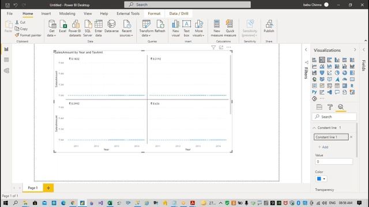The height and width of the screenshot is (207, 369).
Task: Switch to the View ribbon tab
Action: pyautogui.click(x=88, y=14)
